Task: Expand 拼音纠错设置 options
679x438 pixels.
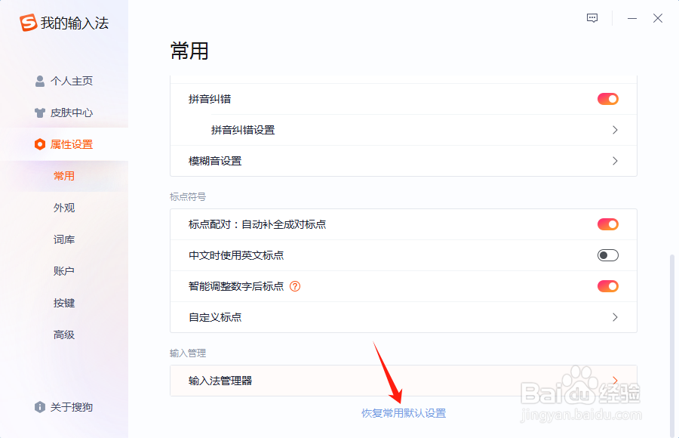Action: [x=615, y=130]
